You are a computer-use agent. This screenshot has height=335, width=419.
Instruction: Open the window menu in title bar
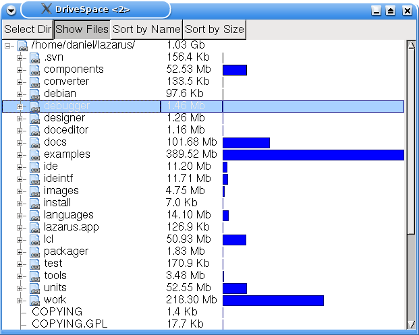coord(11,10)
